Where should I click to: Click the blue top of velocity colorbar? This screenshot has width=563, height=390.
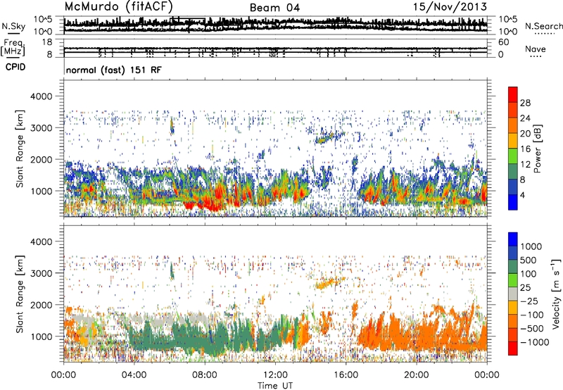point(513,239)
